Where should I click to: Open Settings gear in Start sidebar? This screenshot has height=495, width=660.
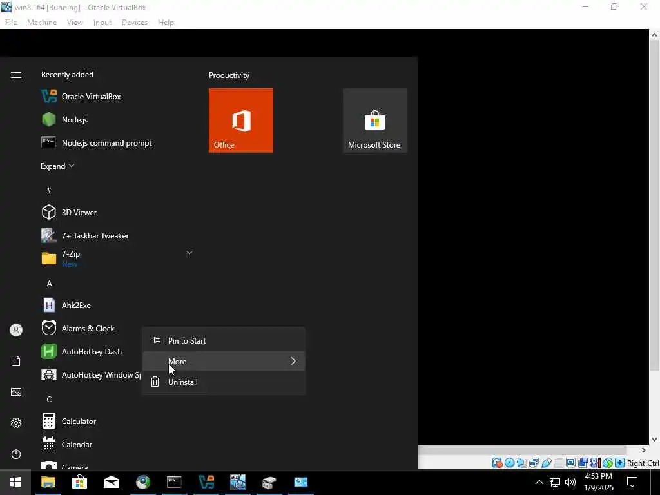(x=16, y=423)
